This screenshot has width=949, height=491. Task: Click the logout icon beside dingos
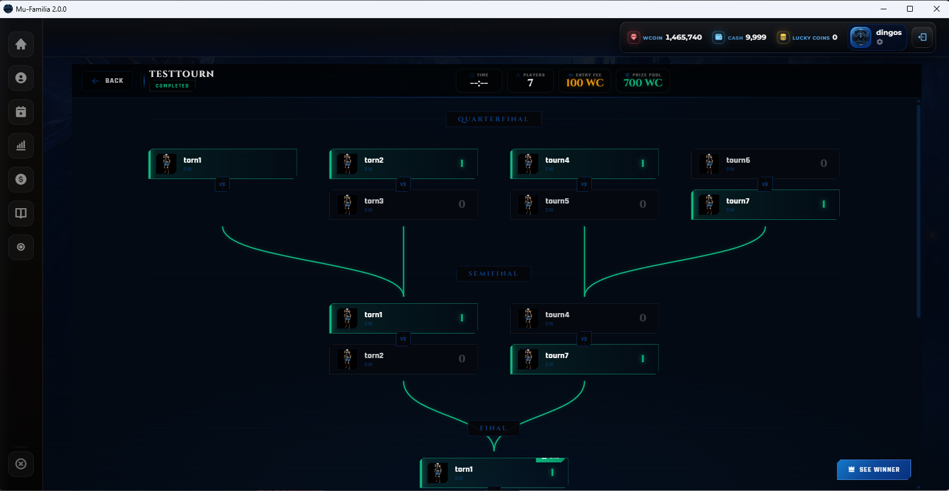coord(922,37)
